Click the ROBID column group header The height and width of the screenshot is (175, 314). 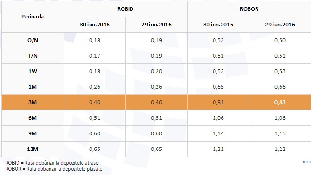pyautogui.click(x=125, y=9)
